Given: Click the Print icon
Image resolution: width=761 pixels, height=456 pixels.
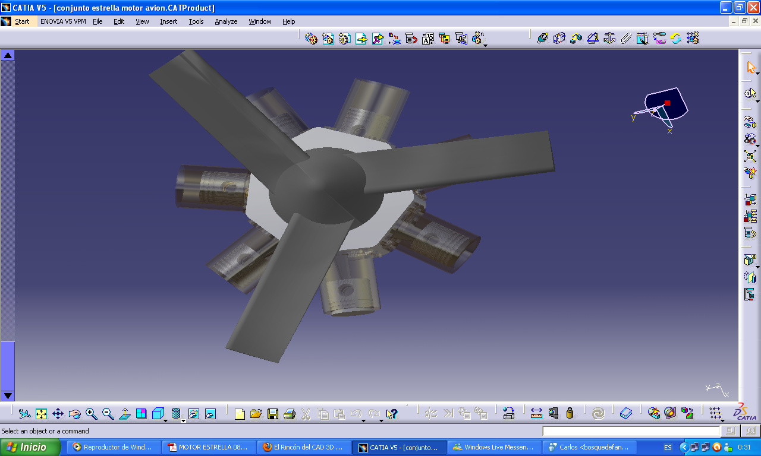Looking at the screenshot, I should pos(290,414).
